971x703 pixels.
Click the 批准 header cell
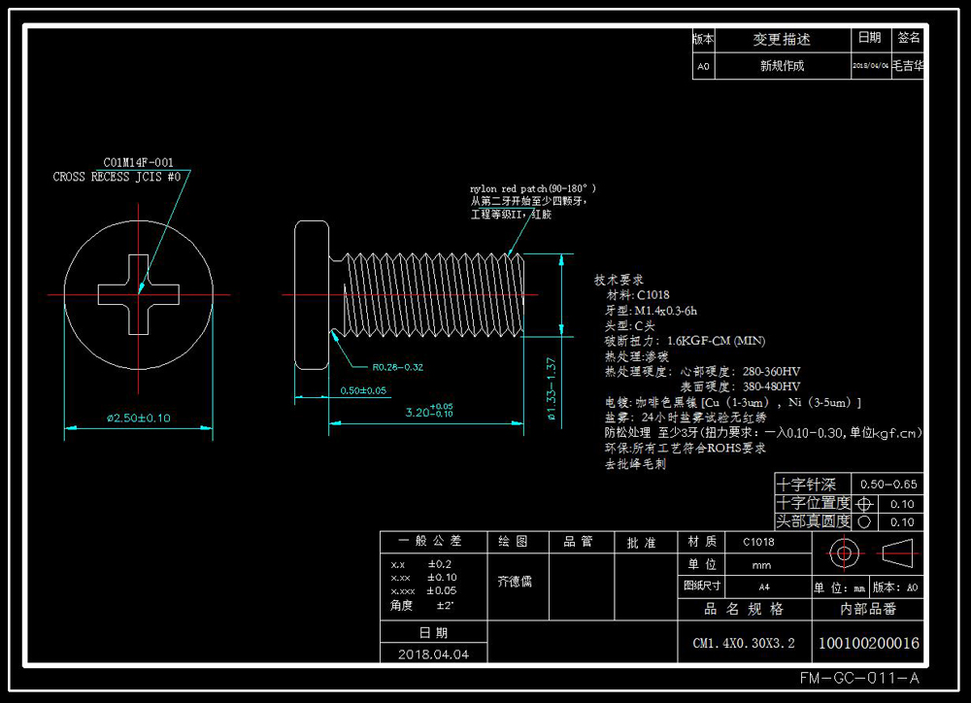coord(646,542)
